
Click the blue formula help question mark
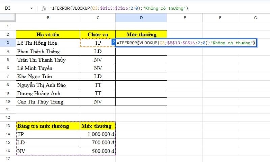point(113,43)
